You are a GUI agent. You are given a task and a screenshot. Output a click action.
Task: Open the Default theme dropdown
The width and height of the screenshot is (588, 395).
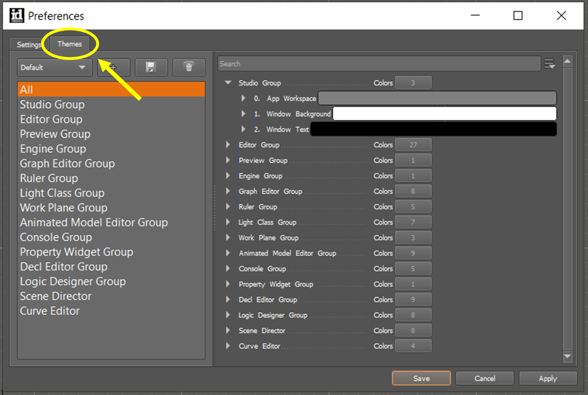click(54, 67)
